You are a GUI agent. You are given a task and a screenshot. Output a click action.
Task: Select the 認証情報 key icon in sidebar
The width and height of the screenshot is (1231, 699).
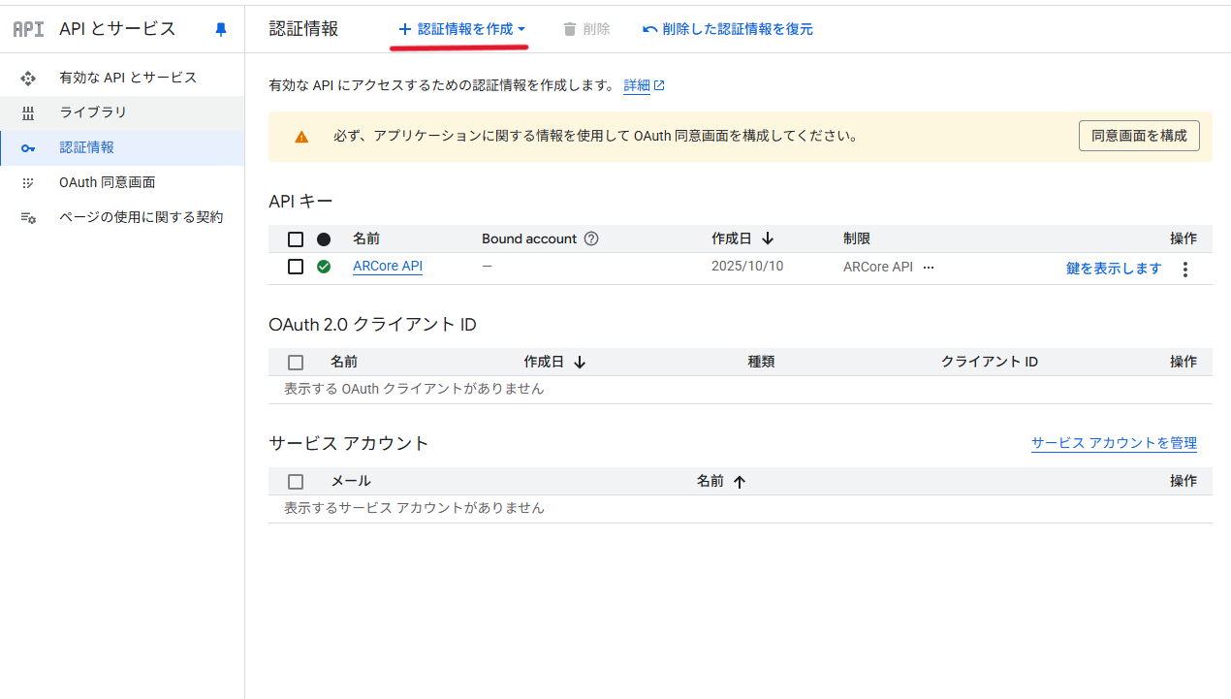[x=27, y=146]
